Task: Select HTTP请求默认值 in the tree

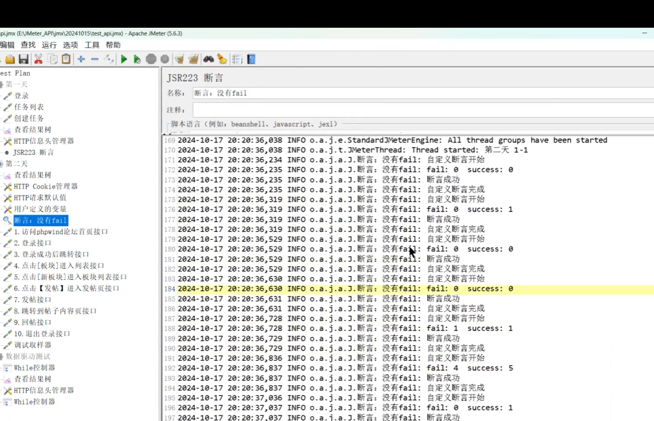Action: coord(40,198)
